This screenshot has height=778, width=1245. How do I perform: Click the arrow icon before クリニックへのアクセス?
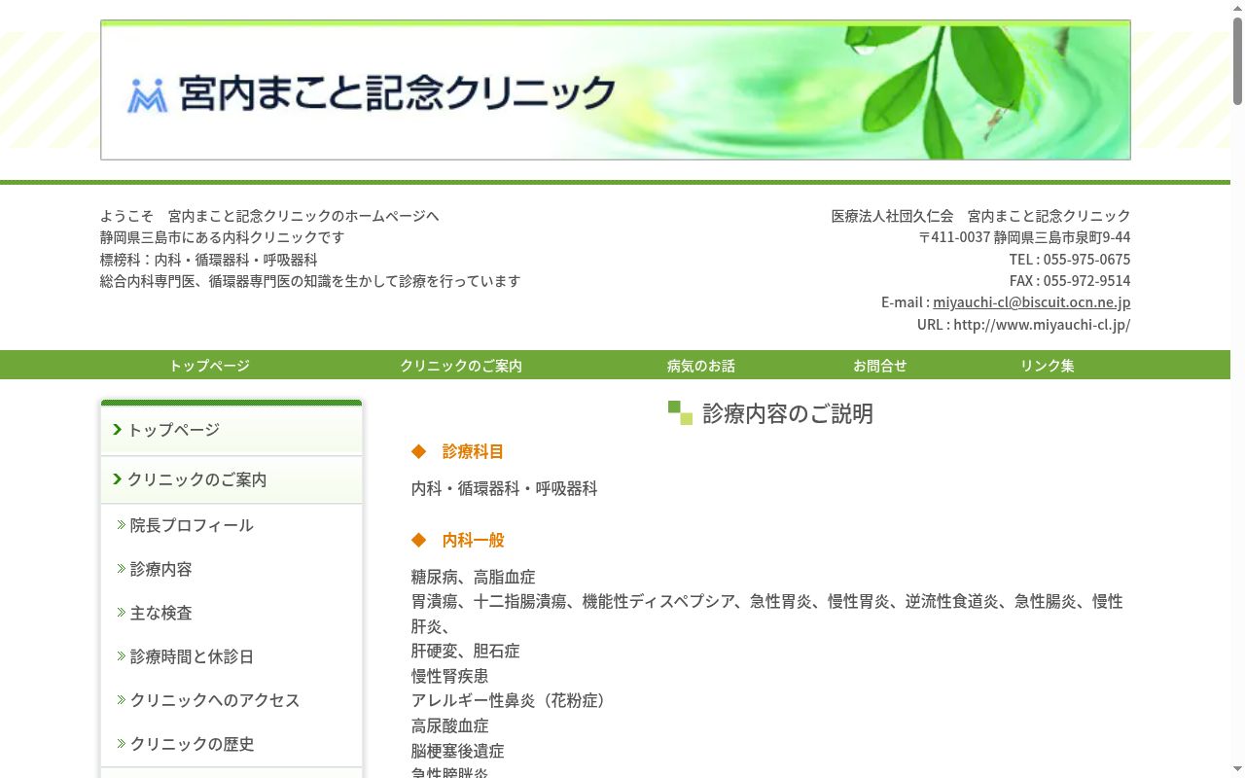click(x=122, y=699)
